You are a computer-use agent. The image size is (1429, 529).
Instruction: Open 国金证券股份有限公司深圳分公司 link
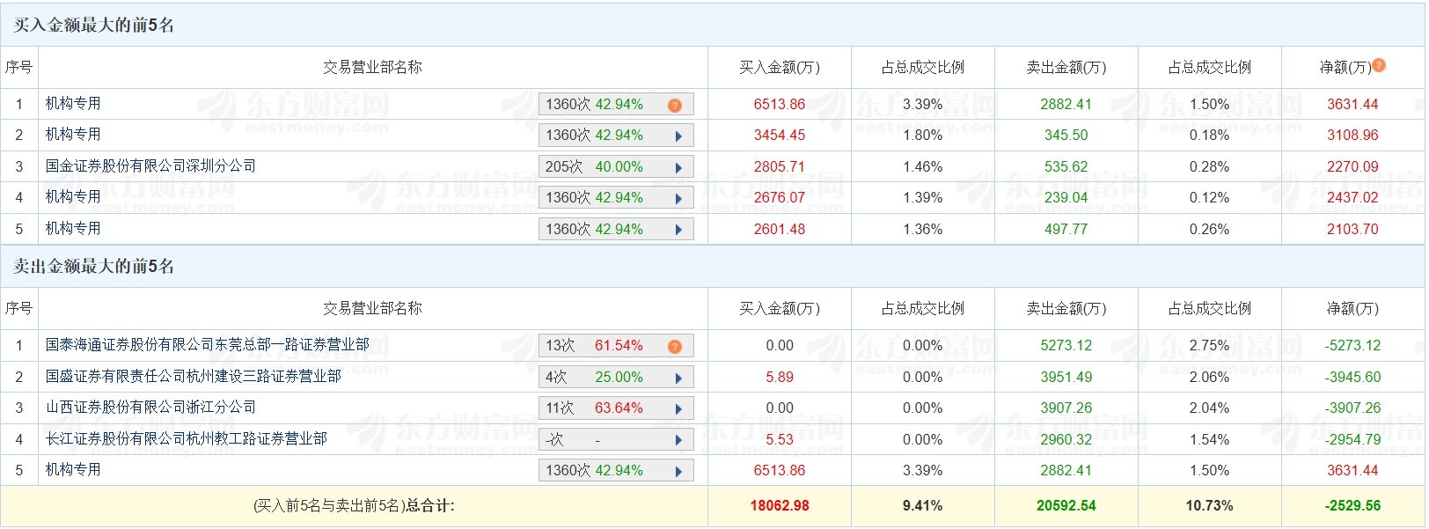pos(150,166)
